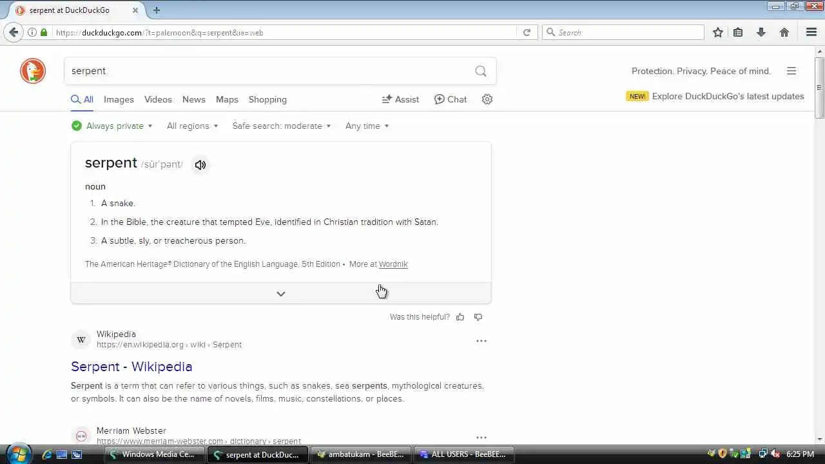
Task: Click the browser address bar URL
Action: [284, 32]
